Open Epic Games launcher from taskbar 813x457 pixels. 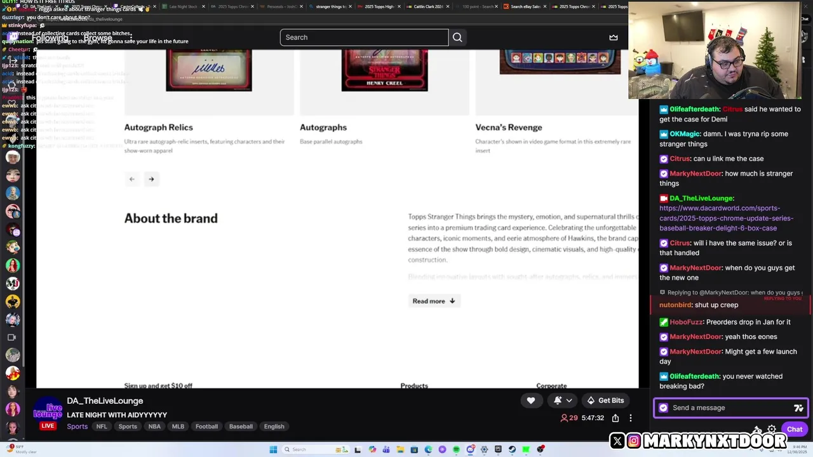point(498,449)
